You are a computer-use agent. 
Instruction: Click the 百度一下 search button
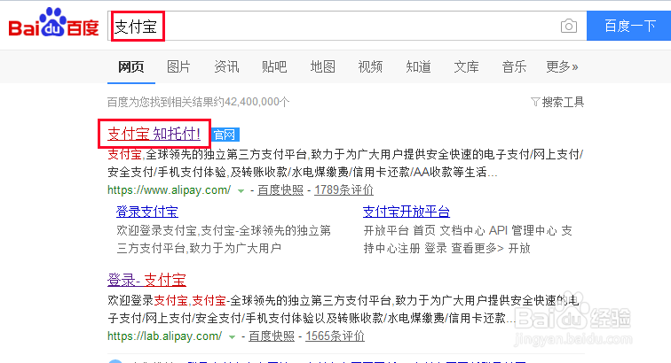tap(628, 26)
